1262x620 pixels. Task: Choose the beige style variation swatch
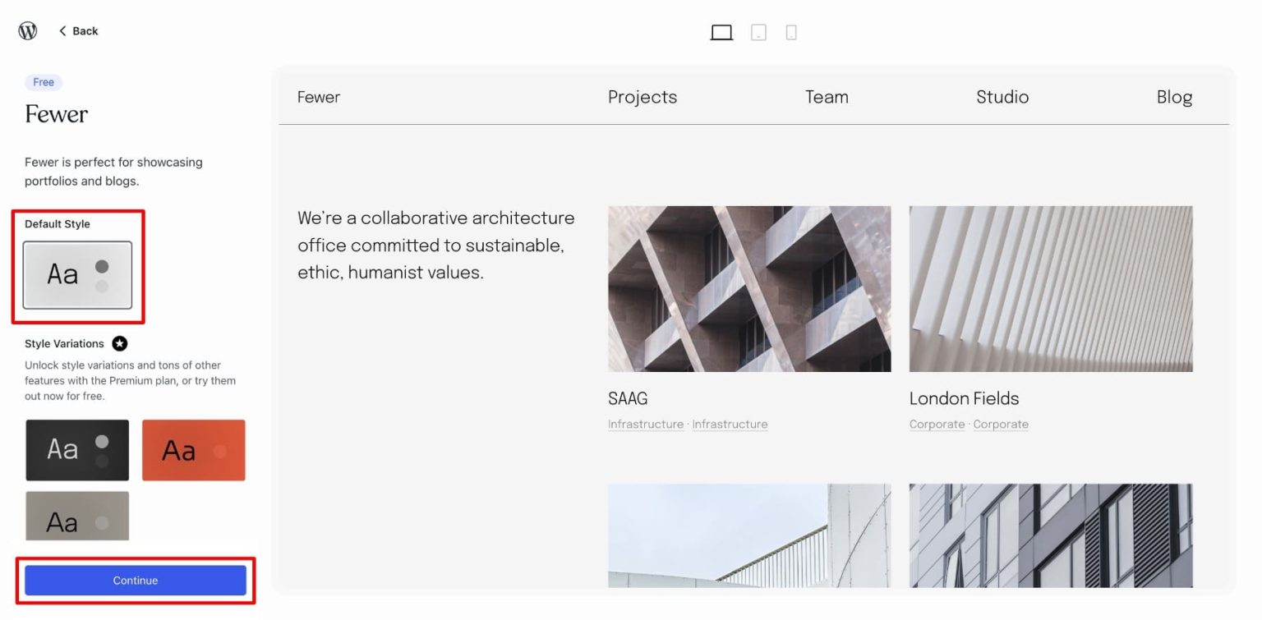76,516
